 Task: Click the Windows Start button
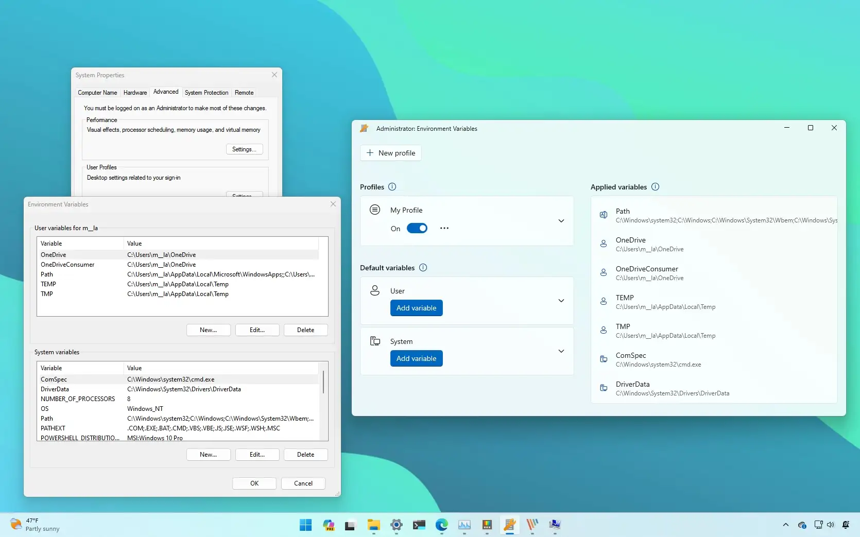coord(305,525)
